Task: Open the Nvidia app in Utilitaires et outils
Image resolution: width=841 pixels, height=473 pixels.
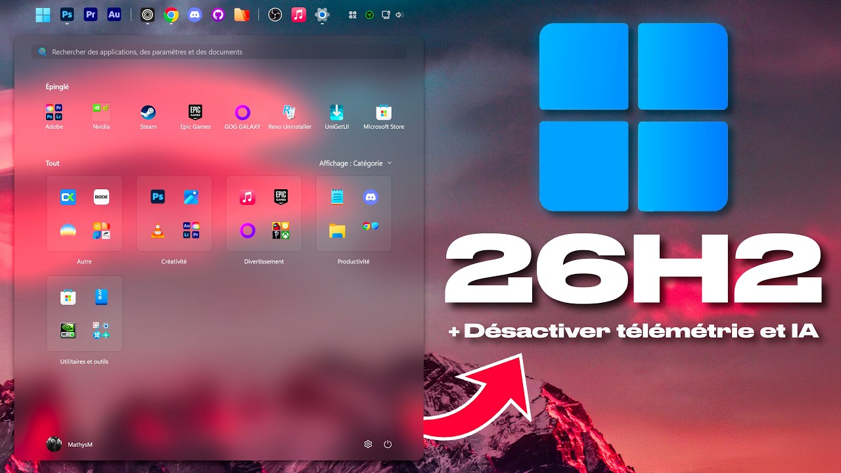Action: pyautogui.click(x=68, y=330)
